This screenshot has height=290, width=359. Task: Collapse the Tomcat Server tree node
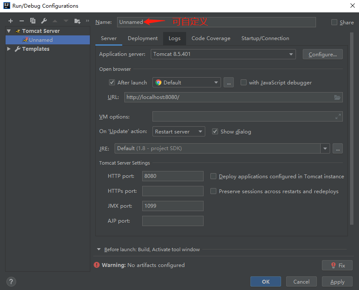[x=9, y=31]
